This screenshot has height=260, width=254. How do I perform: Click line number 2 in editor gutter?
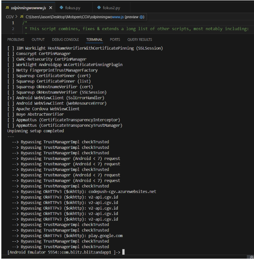(13, 29)
